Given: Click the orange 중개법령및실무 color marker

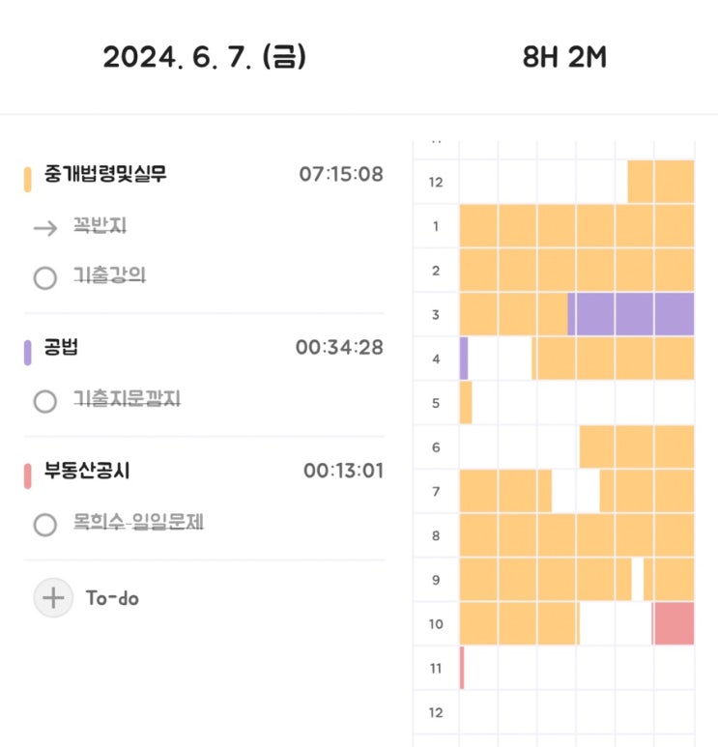Looking at the screenshot, I should coord(28,178).
